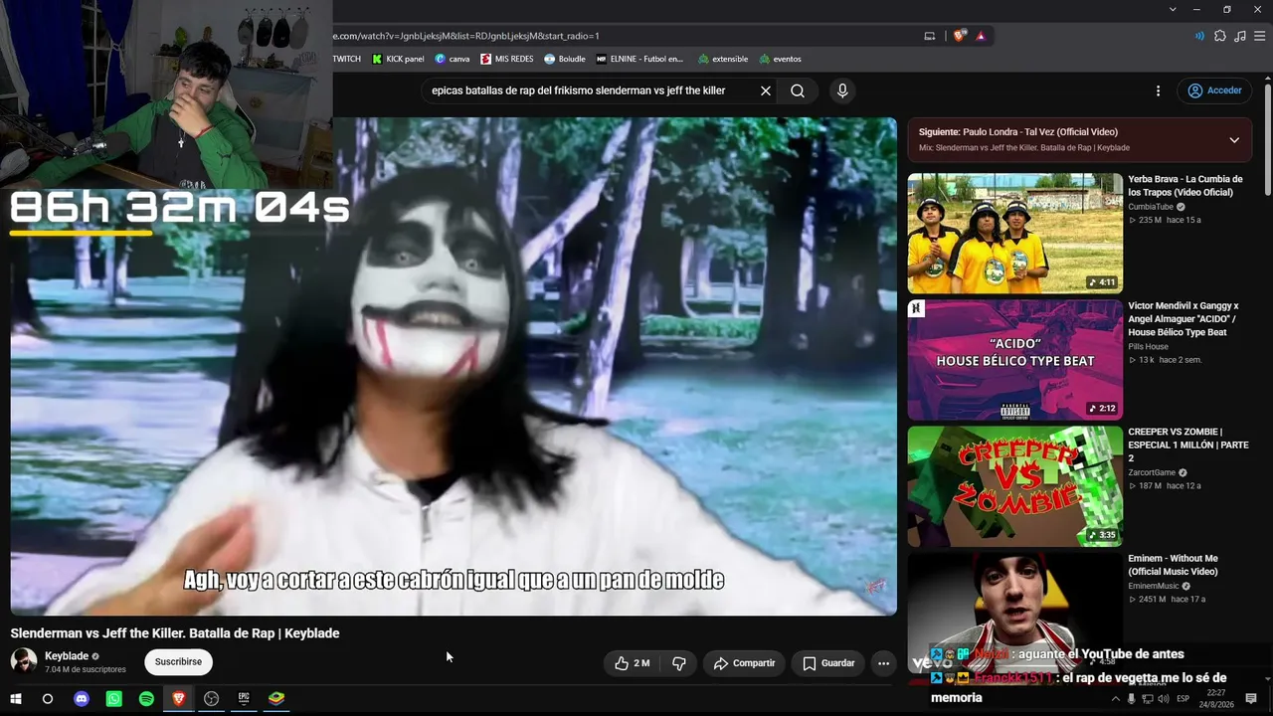Viewport: 1273px width, 716px height.
Task: Open the Windows notification center icon
Action: click(x=1251, y=699)
